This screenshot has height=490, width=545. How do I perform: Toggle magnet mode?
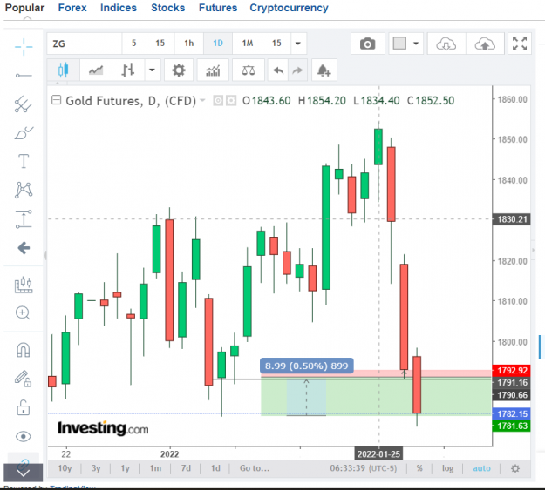tap(24, 350)
